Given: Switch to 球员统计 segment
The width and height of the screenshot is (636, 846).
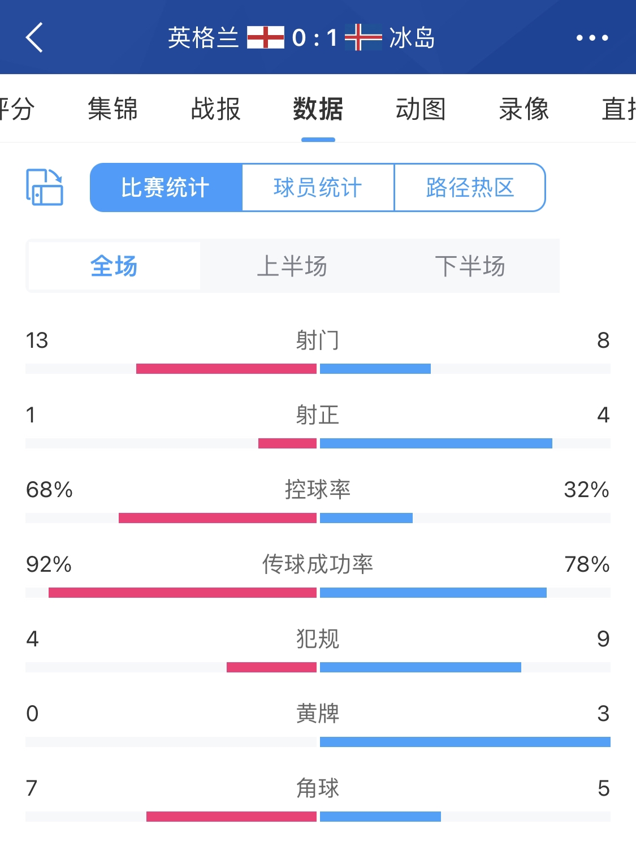Looking at the screenshot, I should coord(318,188).
